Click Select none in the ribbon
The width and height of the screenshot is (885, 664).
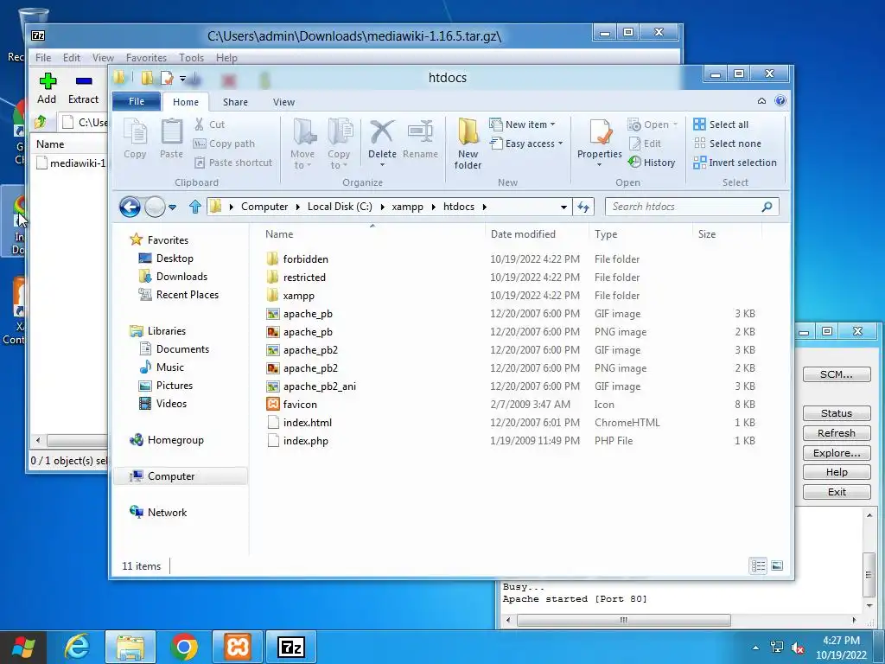(727, 144)
